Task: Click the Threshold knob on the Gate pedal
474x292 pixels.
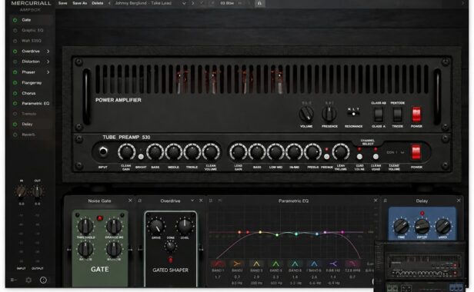Action: (x=85, y=227)
